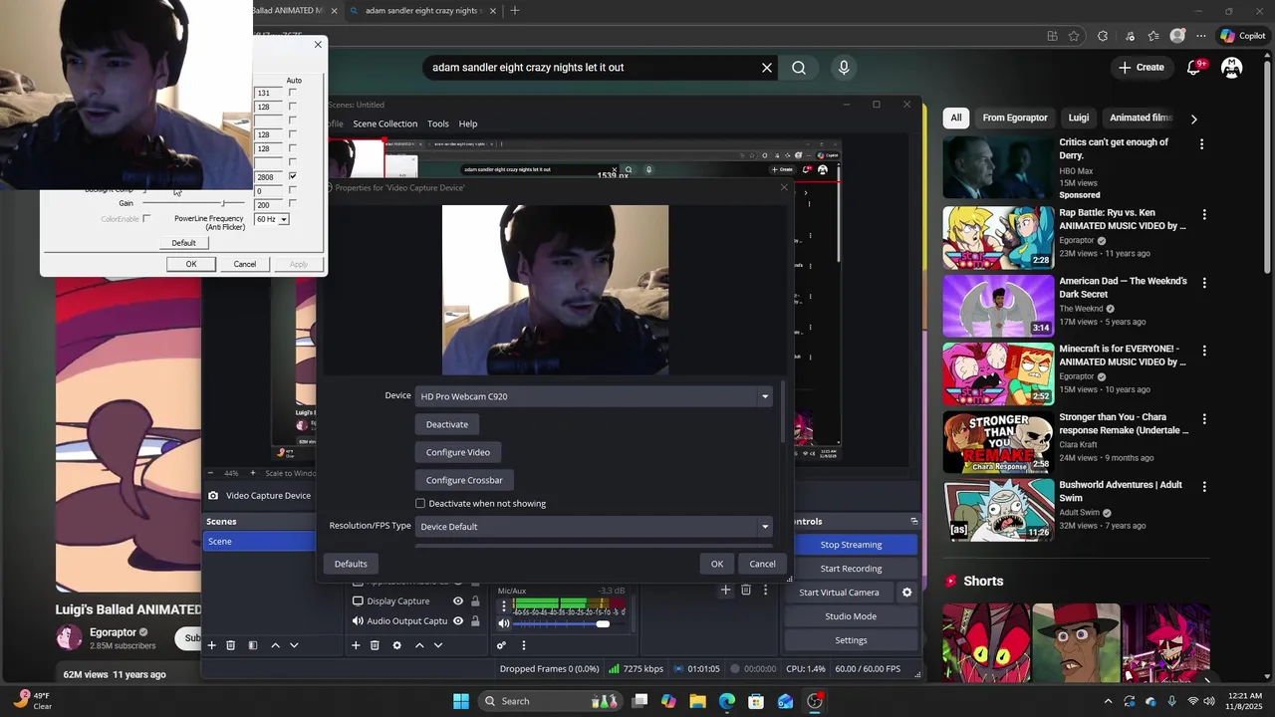Mute Mic/Aux with the speaker icon
The image size is (1275, 717).
[x=504, y=623]
